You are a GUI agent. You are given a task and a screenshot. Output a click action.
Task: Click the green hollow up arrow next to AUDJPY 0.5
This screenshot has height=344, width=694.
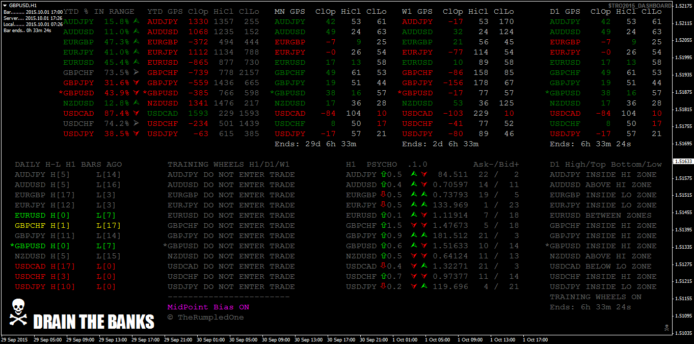tap(383, 174)
